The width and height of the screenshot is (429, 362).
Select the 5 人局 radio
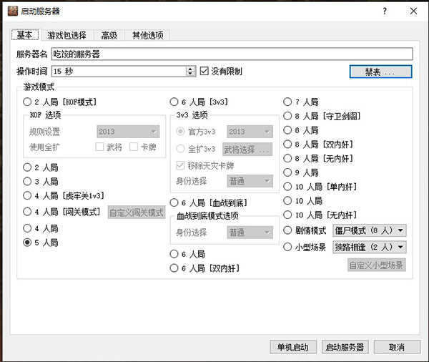pos(41,243)
